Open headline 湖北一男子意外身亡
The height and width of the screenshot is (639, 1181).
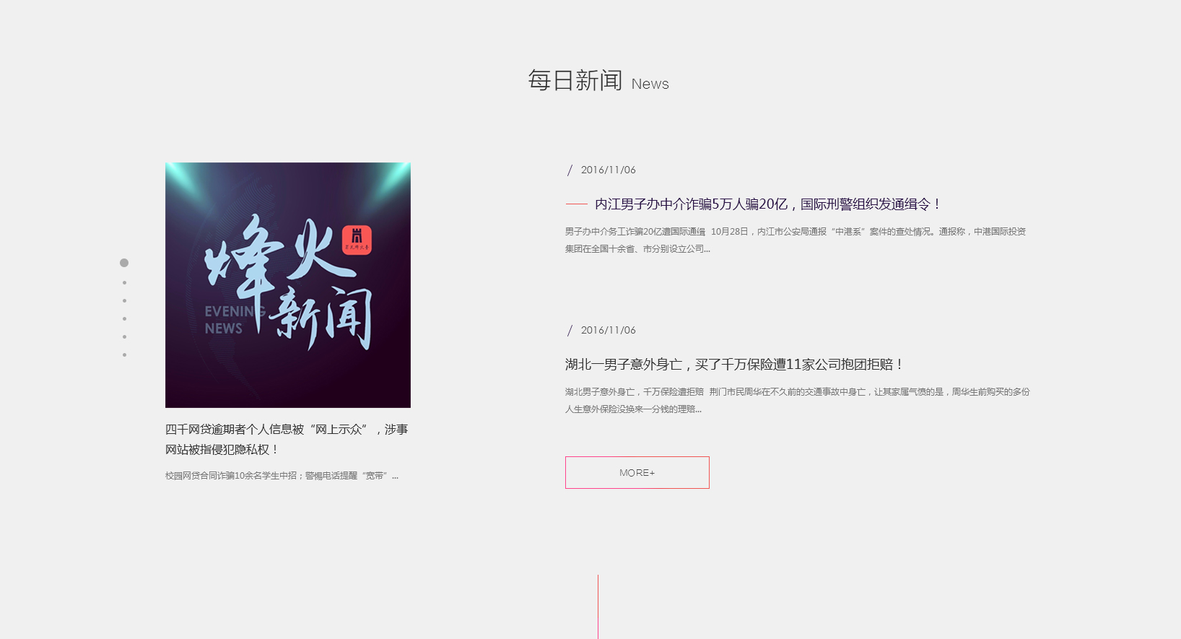tap(733, 365)
